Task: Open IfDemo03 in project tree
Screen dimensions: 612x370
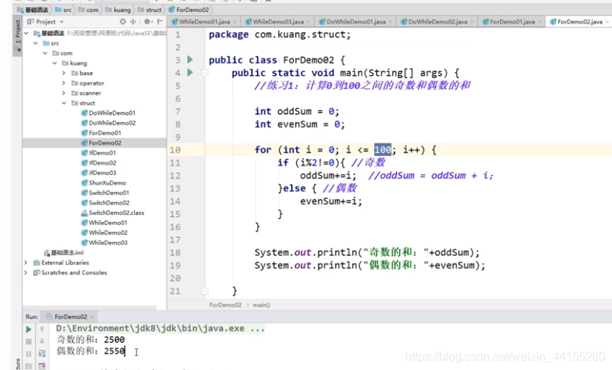Action: 99,173
